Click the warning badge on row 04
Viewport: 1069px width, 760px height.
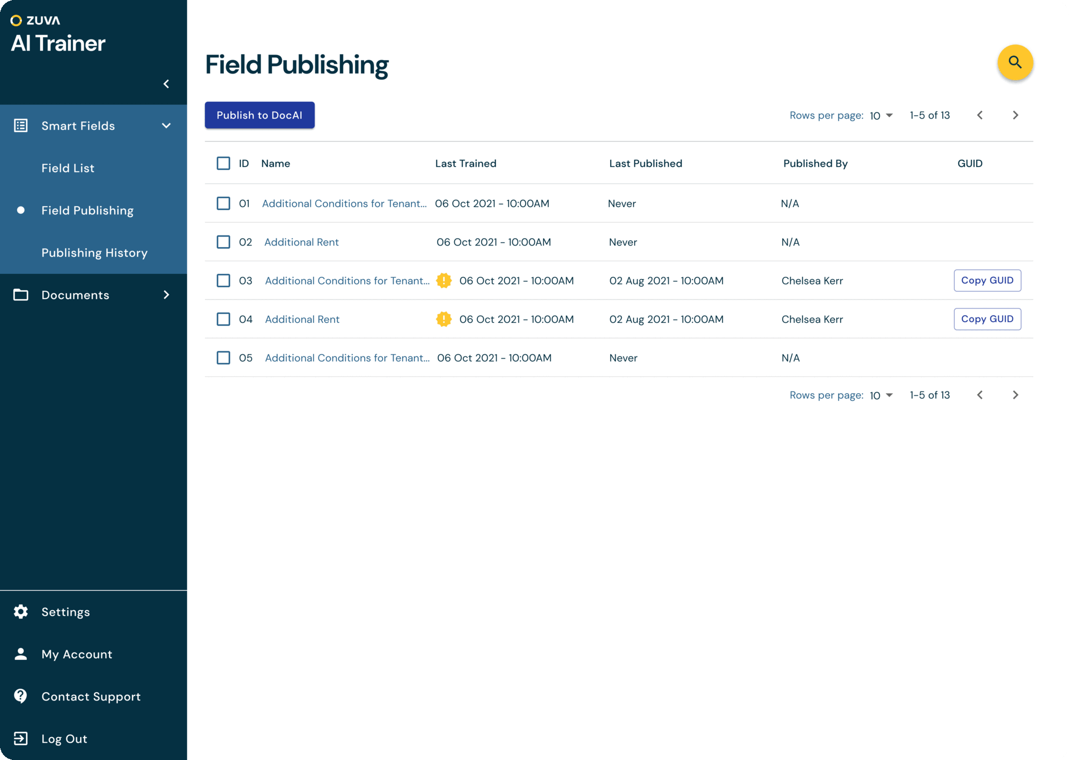444,319
